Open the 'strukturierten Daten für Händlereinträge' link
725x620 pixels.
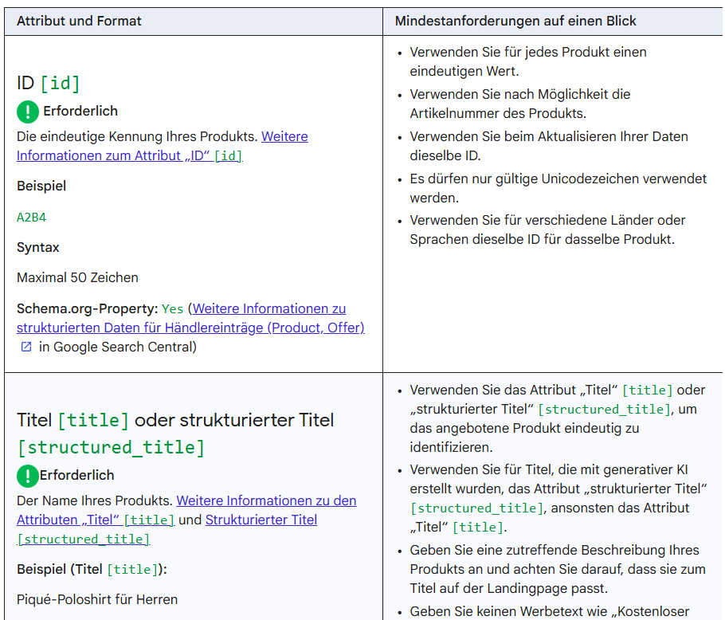click(190, 328)
